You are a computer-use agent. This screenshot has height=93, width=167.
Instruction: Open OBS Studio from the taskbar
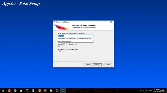[x=57, y=91]
